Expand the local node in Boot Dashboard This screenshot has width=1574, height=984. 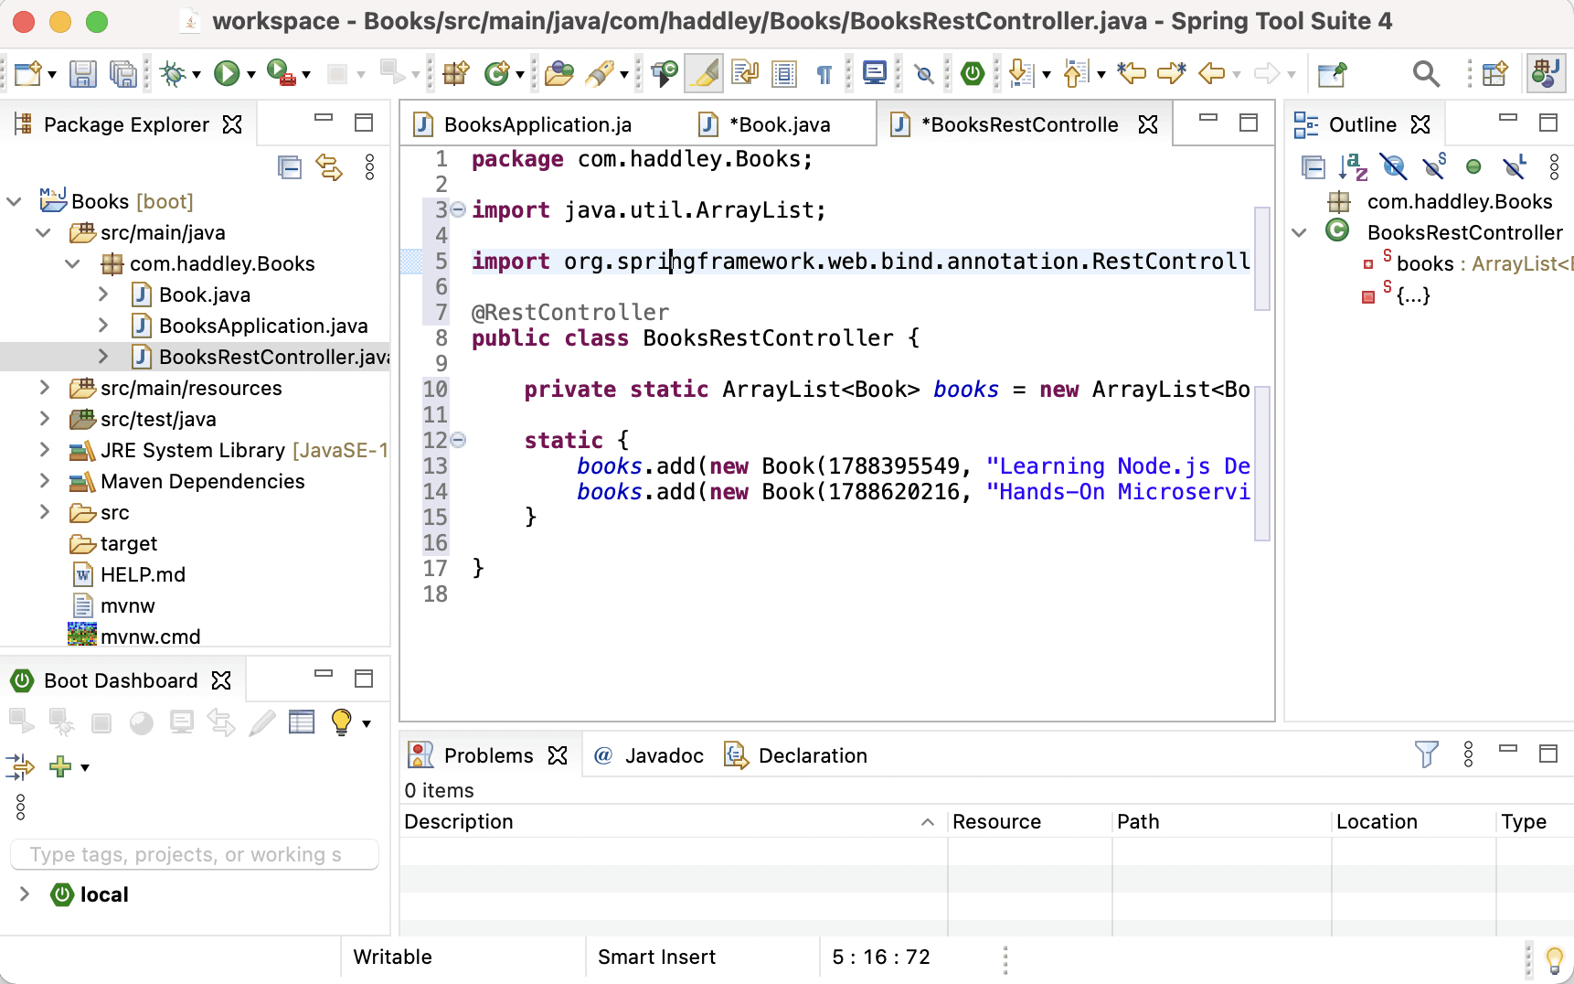(25, 894)
